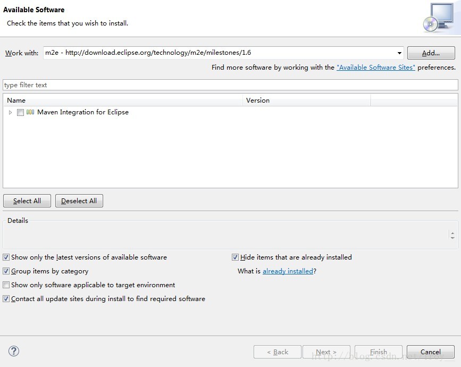This screenshot has height=367, width=461.
Task: Toggle Group items by category checkbox
Action: [6, 271]
